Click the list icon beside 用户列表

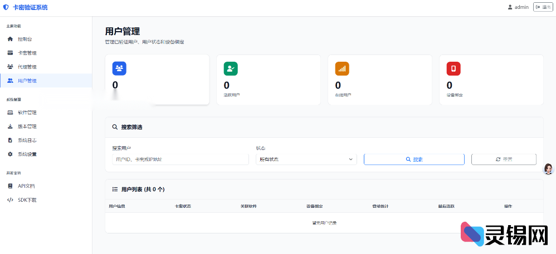(115, 190)
